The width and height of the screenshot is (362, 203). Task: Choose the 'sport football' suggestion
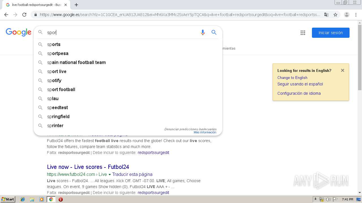tap(128, 89)
